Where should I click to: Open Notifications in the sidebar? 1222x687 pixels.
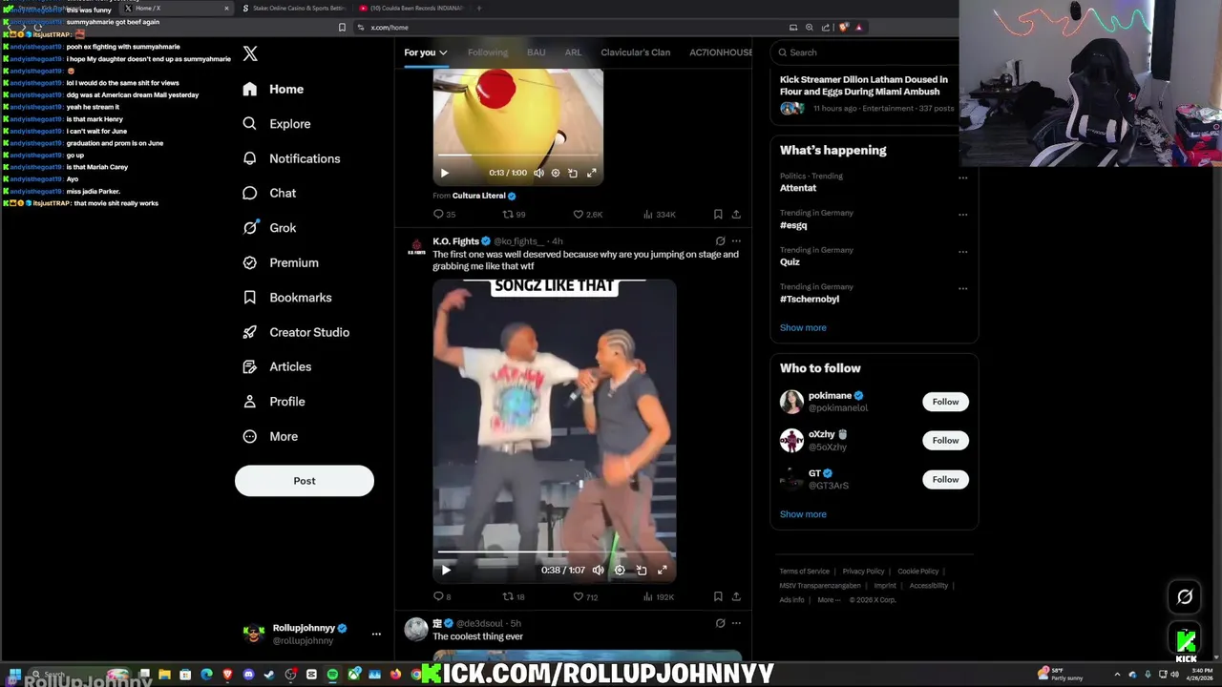[x=291, y=158]
